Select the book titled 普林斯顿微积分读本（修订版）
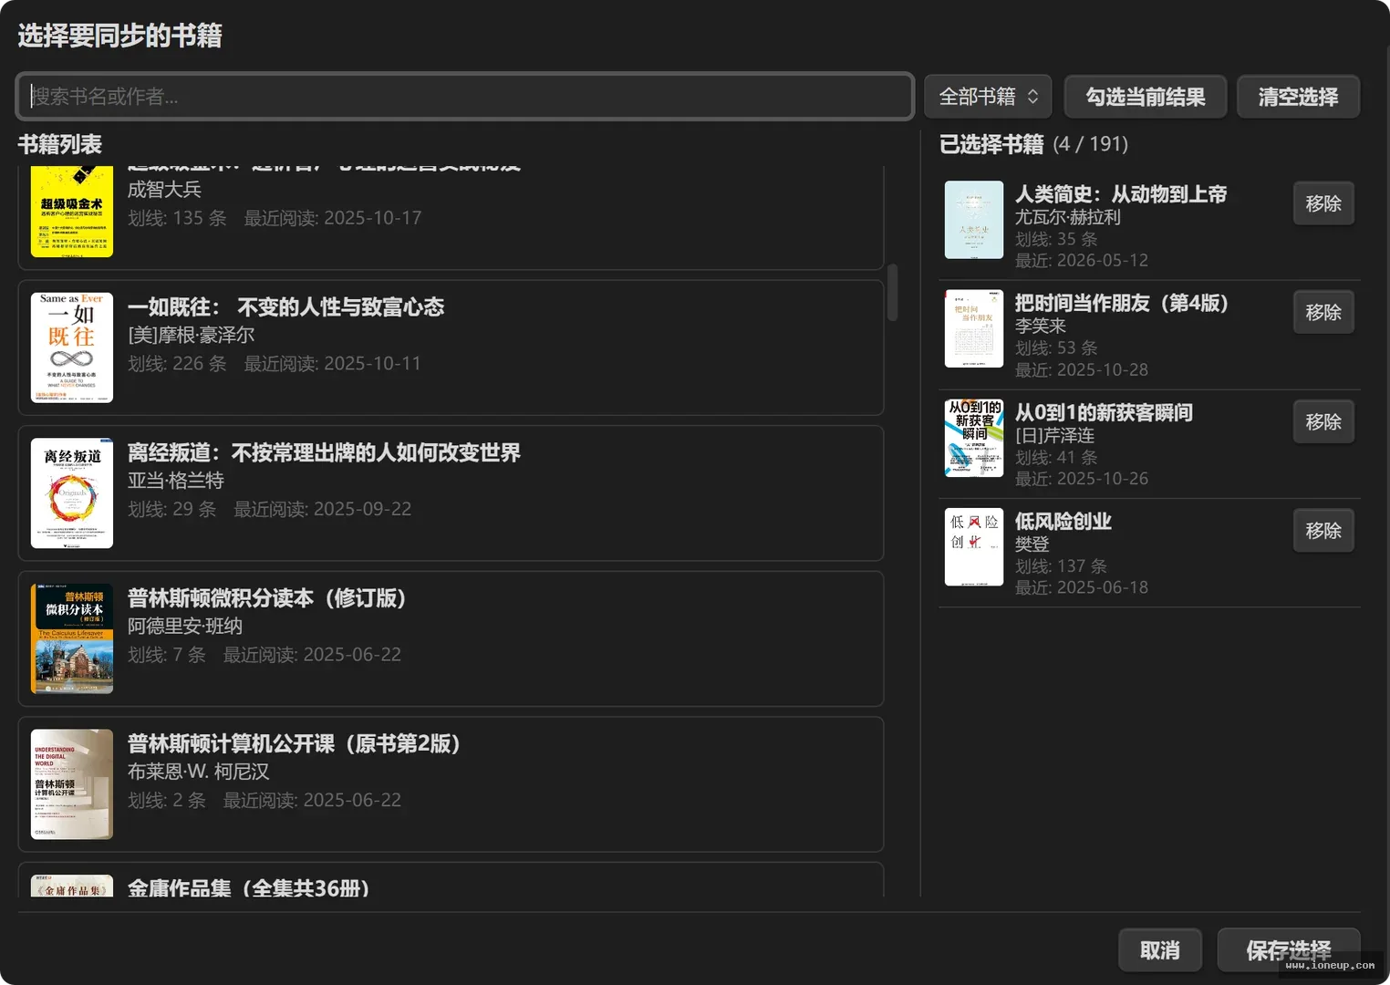1390x985 pixels. point(451,638)
